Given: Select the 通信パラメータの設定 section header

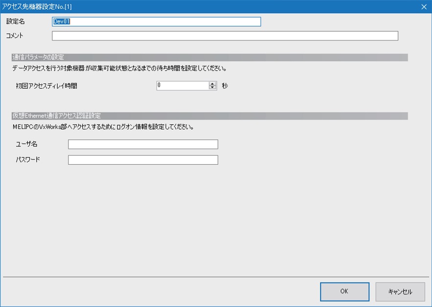Looking at the screenshot, I should coord(38,57).
